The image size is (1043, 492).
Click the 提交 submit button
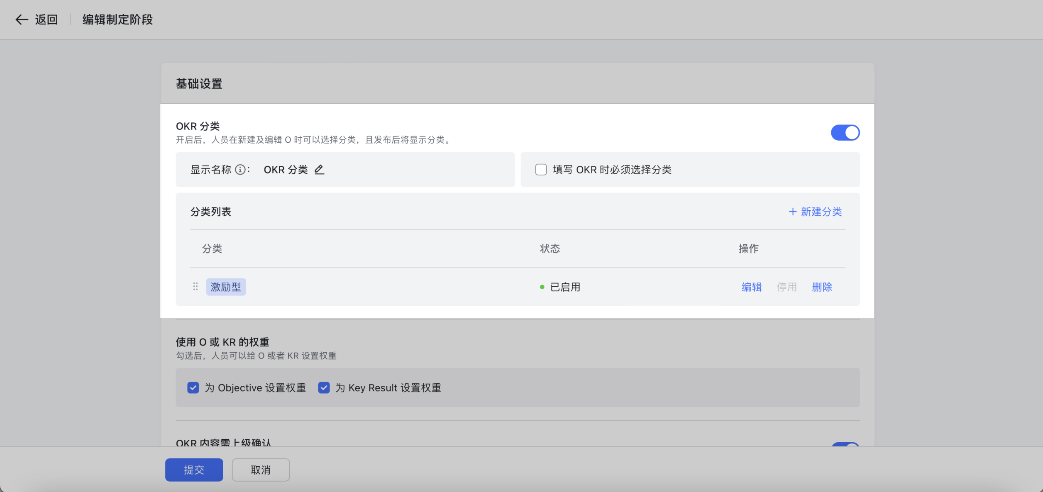pyautogui.click(x=194, y=470)
